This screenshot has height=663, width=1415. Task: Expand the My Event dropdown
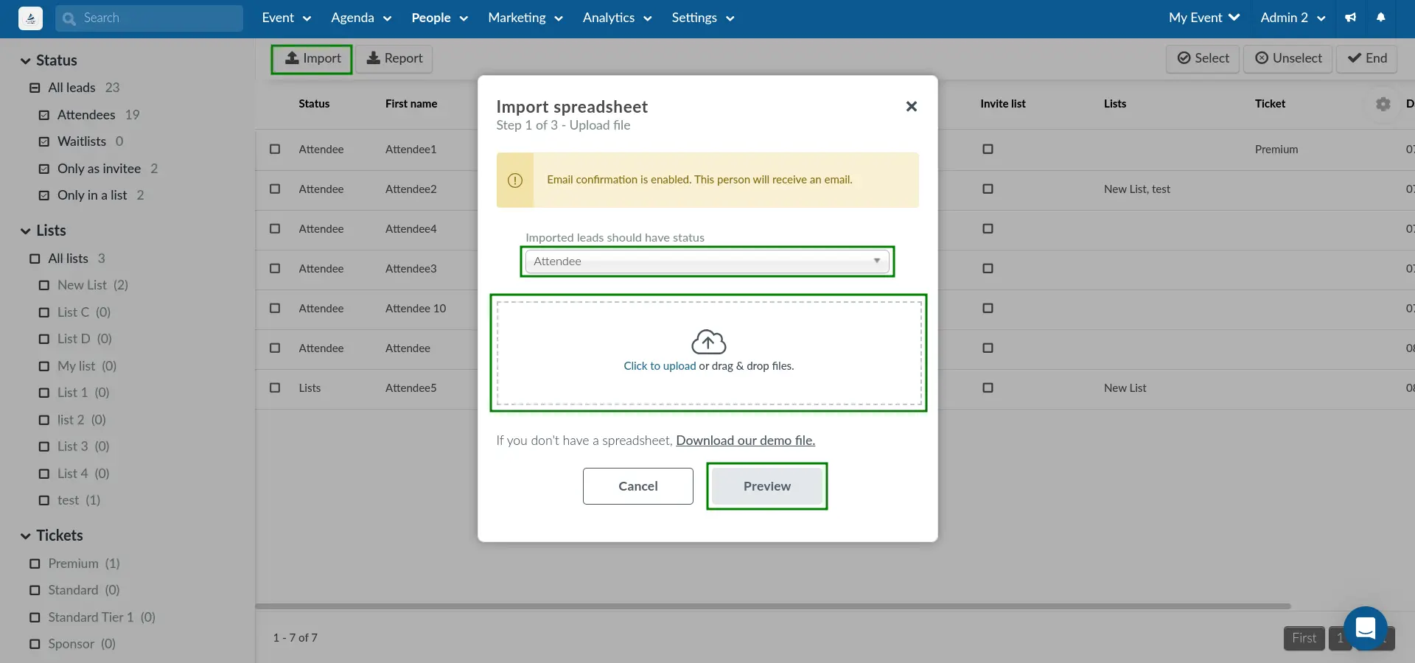[1204, 18]
